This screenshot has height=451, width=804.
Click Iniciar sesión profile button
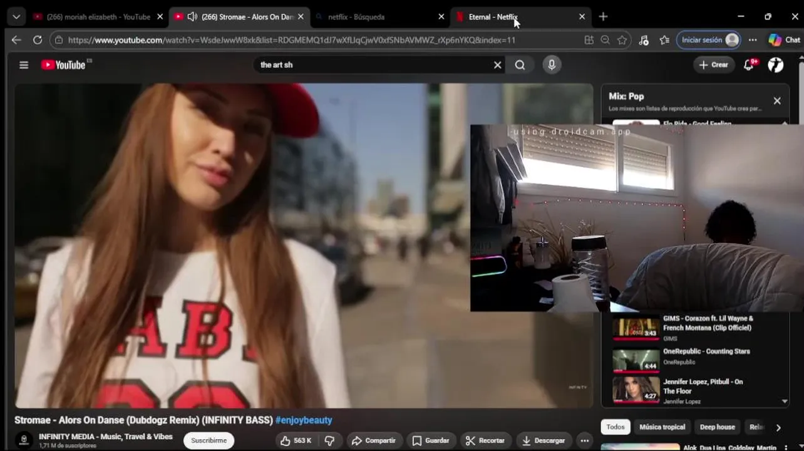(709, 40)
